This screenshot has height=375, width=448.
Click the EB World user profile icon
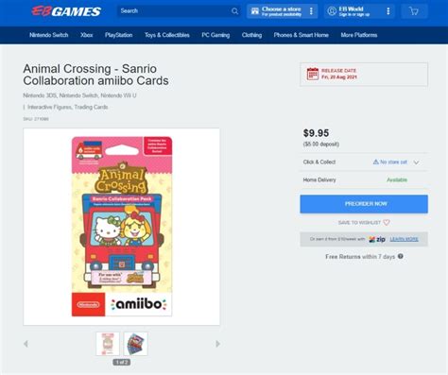pyautogui.click(x=332, y=11)
